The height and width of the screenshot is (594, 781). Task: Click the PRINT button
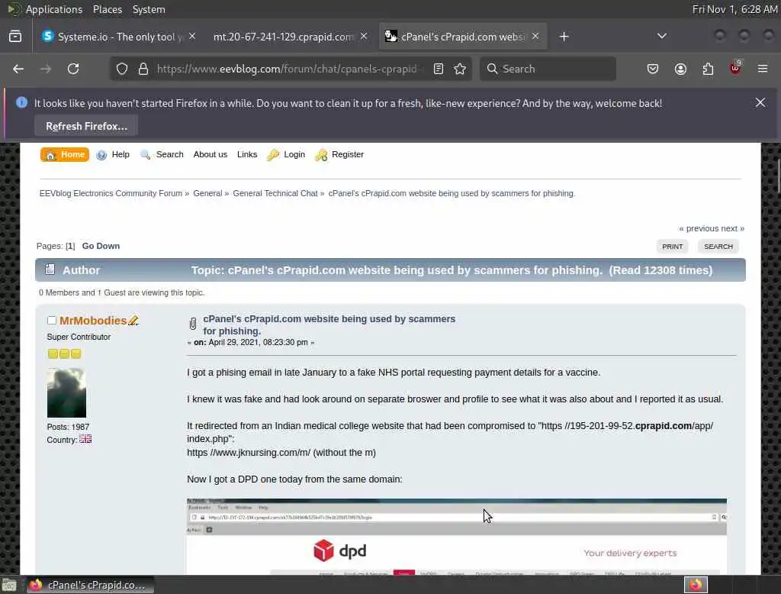coord(672,247)
